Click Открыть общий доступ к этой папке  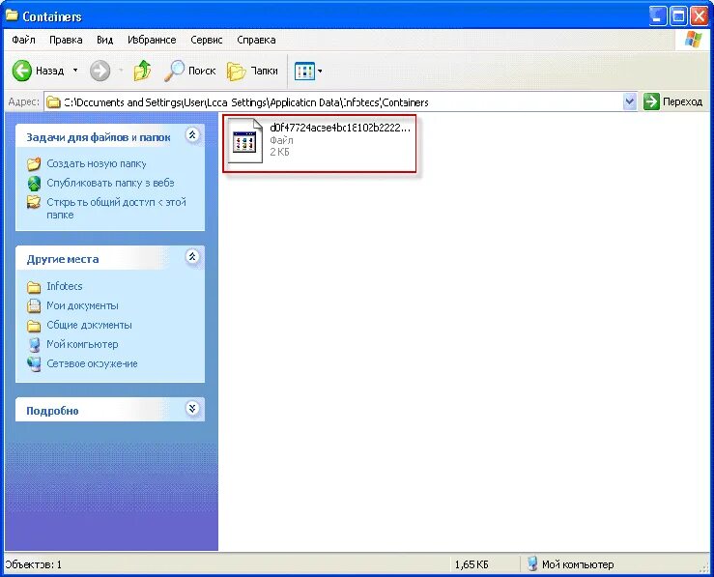click(x=116, y=208)
